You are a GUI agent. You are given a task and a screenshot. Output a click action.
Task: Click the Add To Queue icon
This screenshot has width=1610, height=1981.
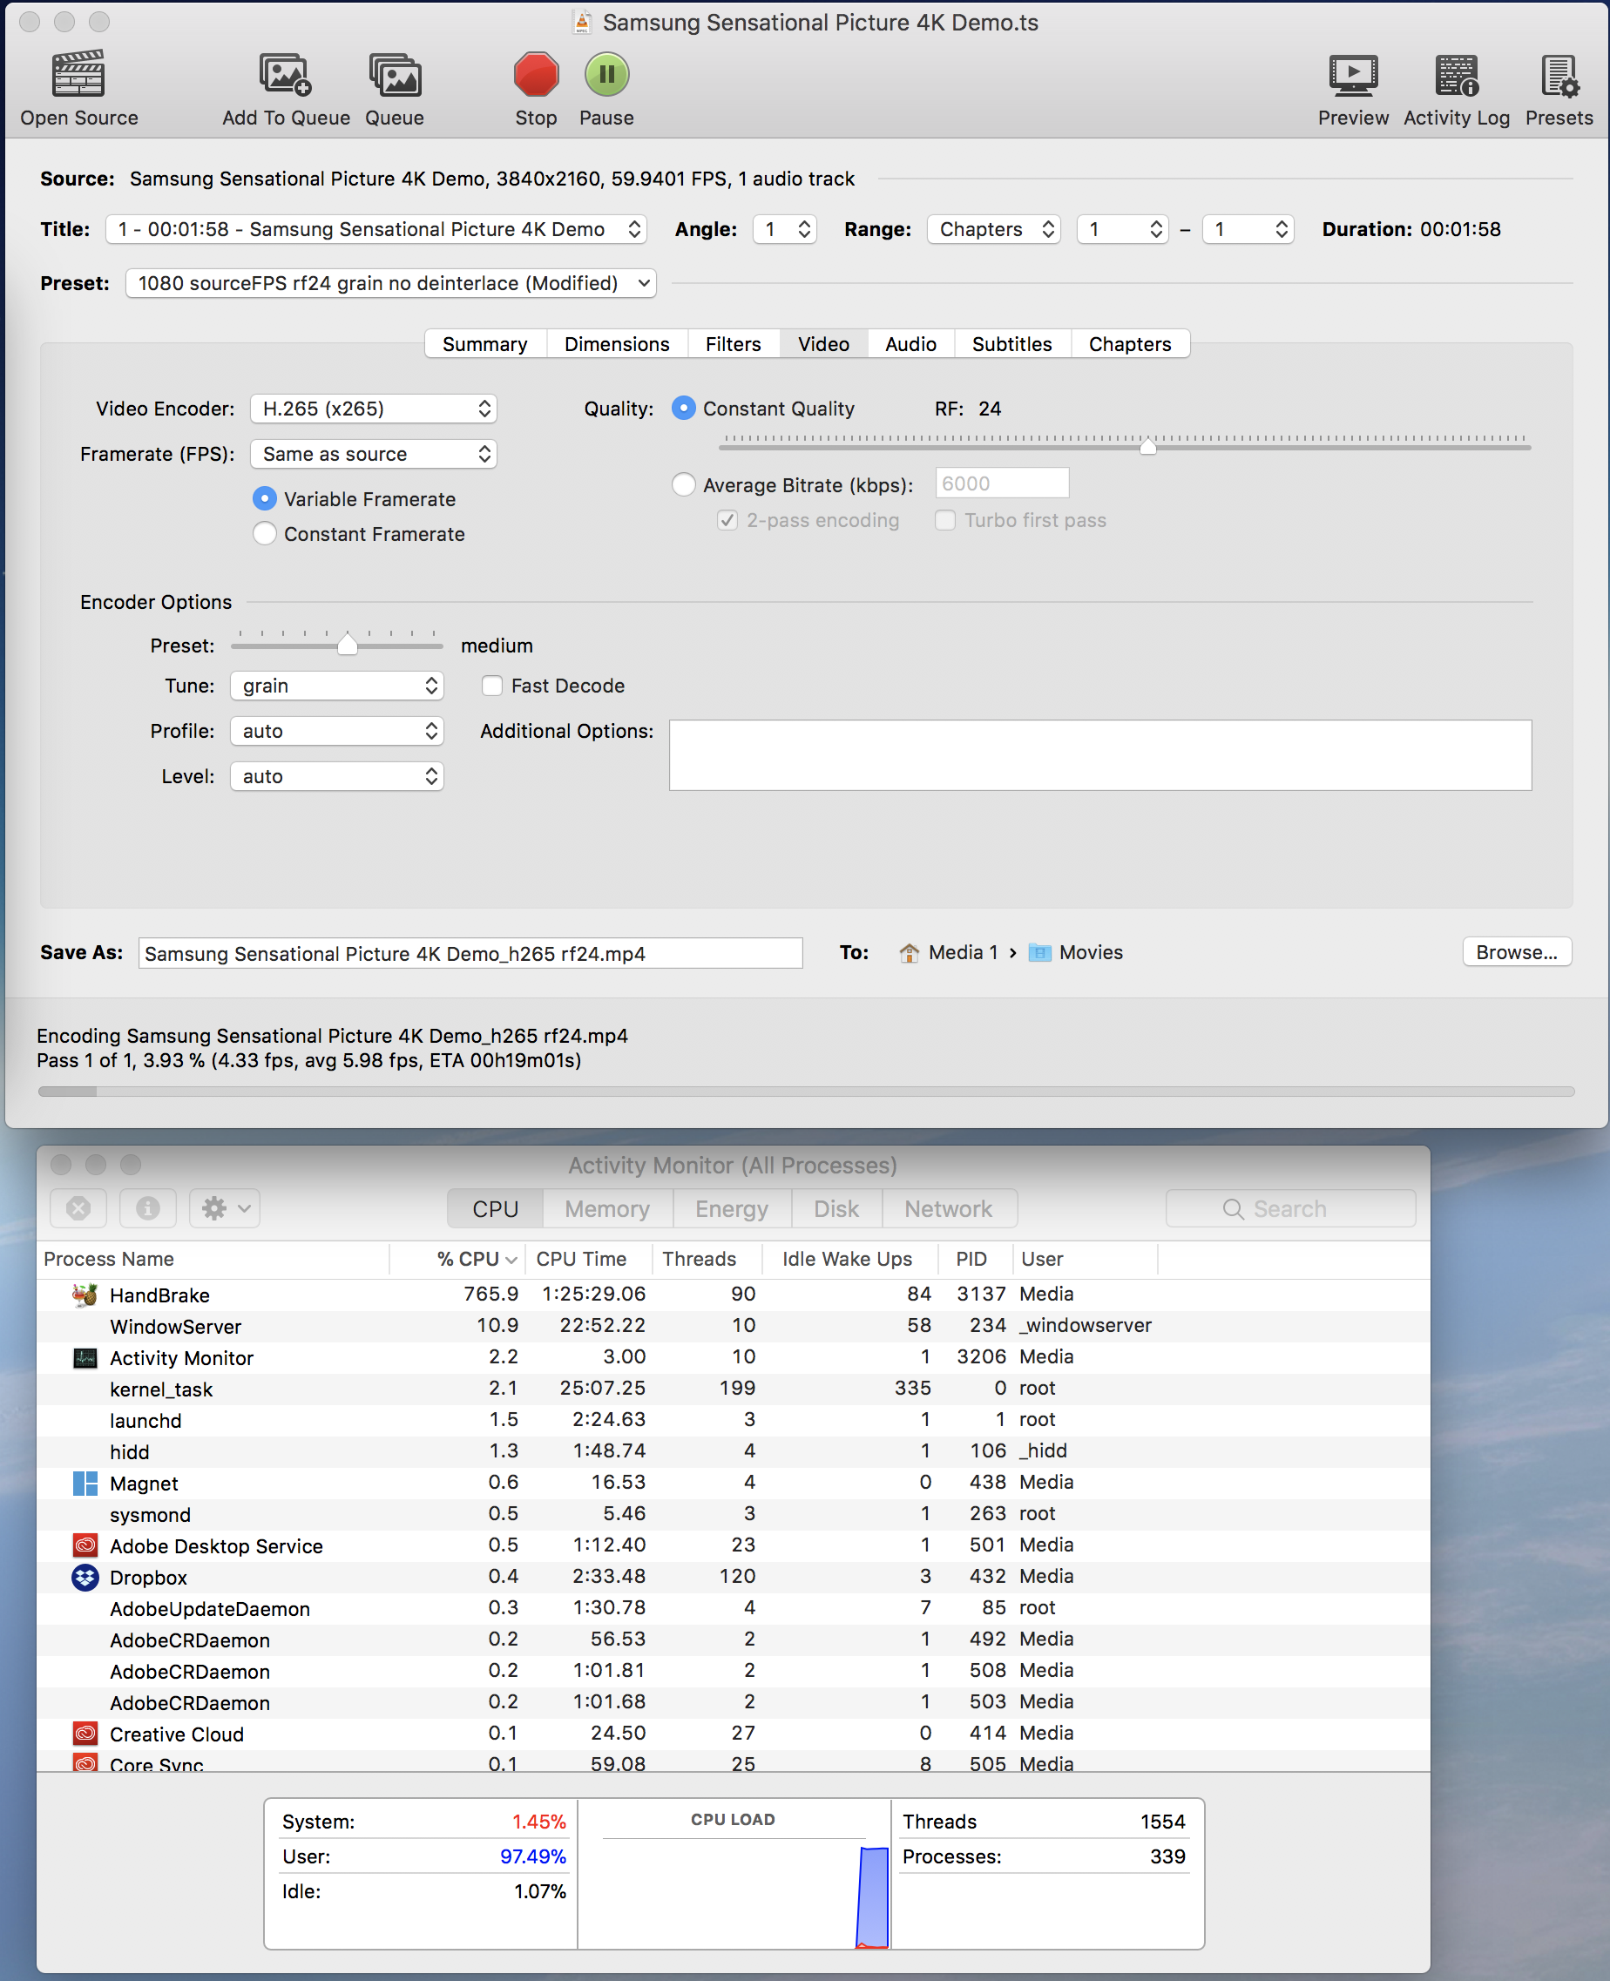coord(285,74)
